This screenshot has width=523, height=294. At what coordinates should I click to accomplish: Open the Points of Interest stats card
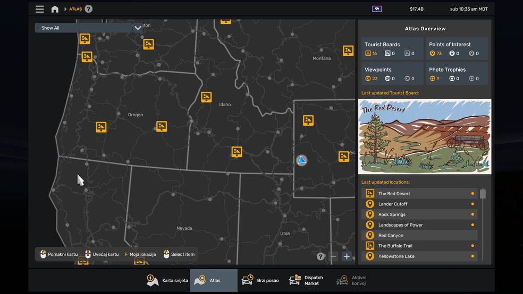tap(457, 49)
